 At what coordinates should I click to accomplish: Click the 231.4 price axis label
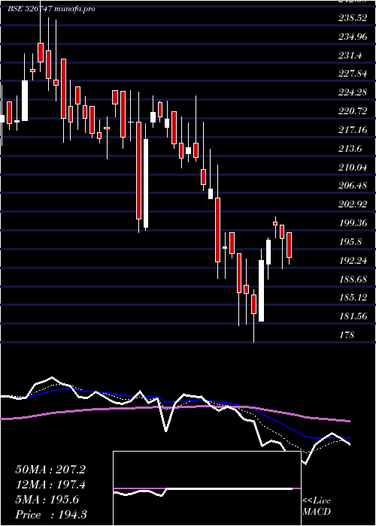[x=350, y=56]
